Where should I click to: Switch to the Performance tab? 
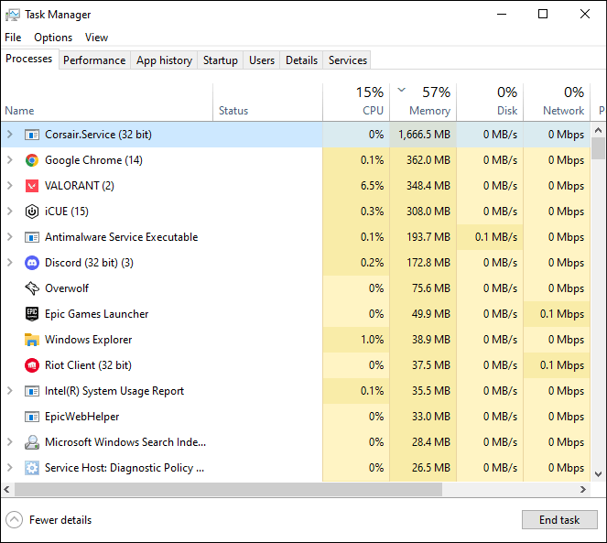(94, 60)
